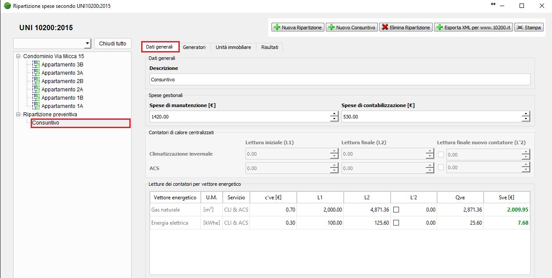The width and height of the screenshot is (552, 278).
Task: Tick the L'2 checkbox for Gas naturale
Action: (x=396, y=210)
